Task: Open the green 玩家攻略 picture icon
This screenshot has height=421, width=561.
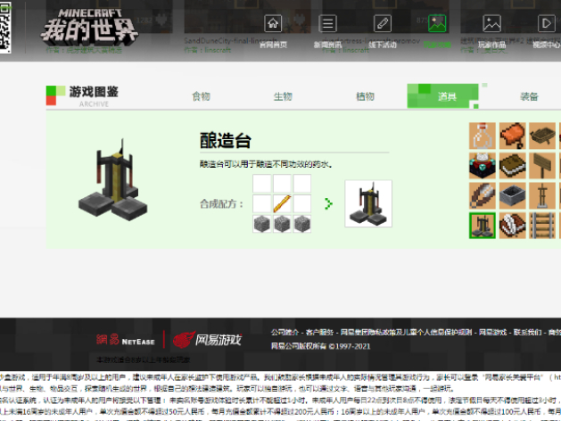Action: (x=437, y=23)
